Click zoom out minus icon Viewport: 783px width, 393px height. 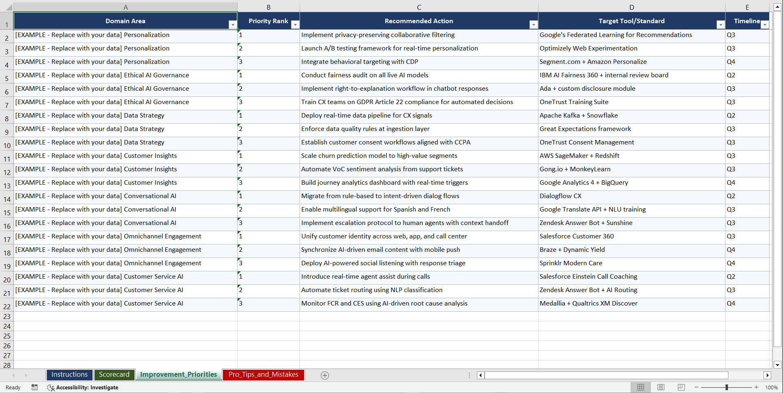tap(696, 387)
